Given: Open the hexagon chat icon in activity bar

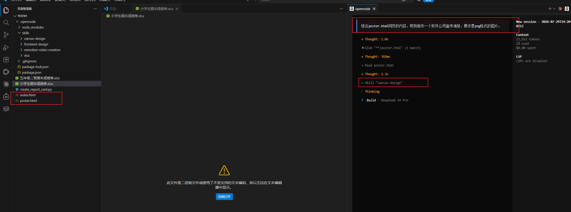Looking at the screenshot, I should (x=6, y=72).
